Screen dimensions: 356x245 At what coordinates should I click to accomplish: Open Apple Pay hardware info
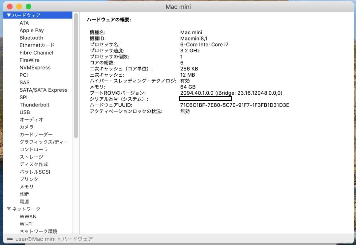pos(32,30)
